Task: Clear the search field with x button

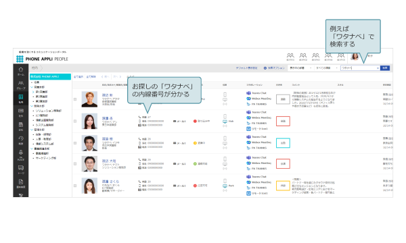Action: pos(378,68)
